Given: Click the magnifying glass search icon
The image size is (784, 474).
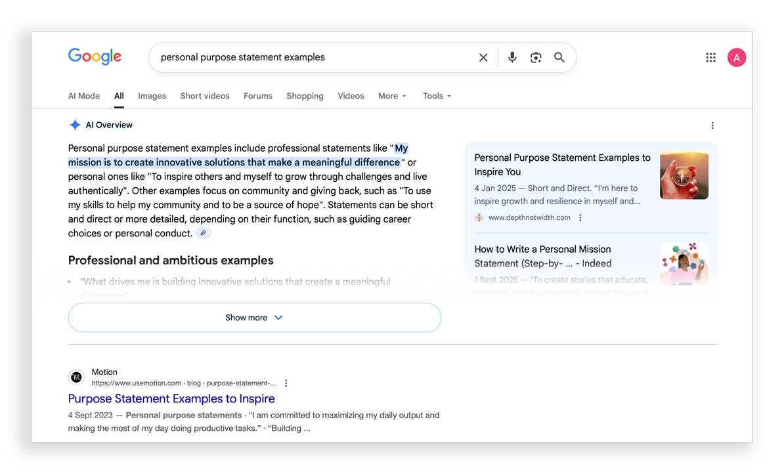Looking at the screenshot, I should [559, 58].
